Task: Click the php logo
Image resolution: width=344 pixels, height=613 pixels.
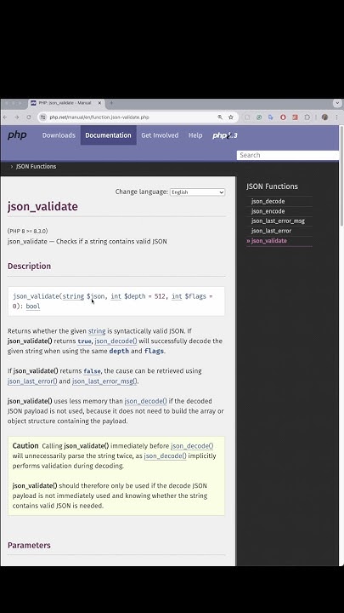Action: click(17, 135)
